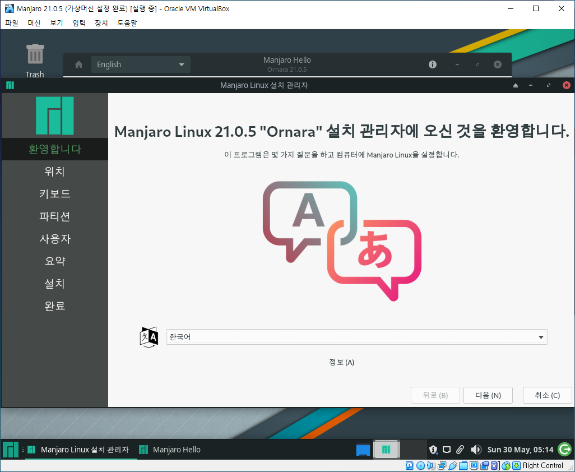Open the 입력 menu
575x472 pixels.
79,23
